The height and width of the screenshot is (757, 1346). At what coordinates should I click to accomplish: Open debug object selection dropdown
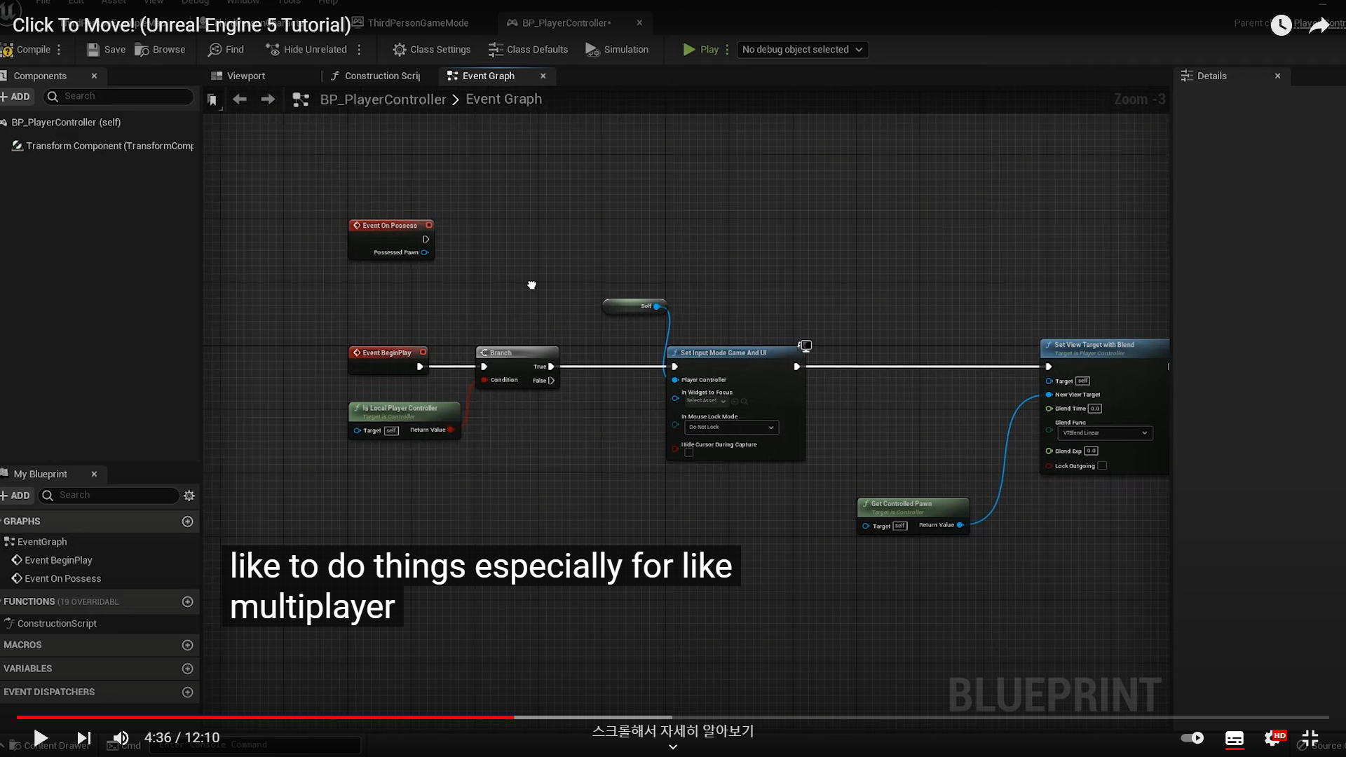(802, 50)
